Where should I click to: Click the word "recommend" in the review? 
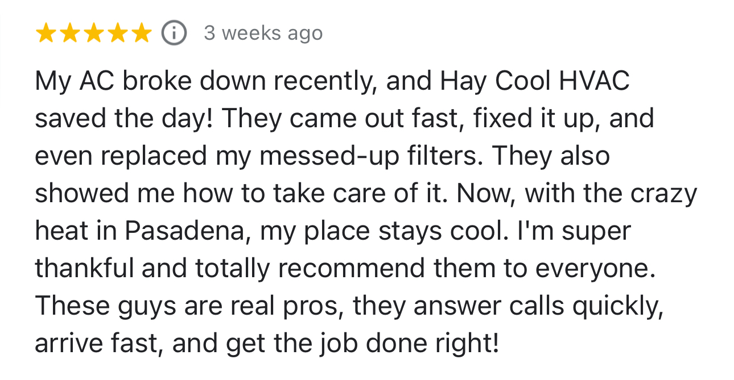point(354,269)
